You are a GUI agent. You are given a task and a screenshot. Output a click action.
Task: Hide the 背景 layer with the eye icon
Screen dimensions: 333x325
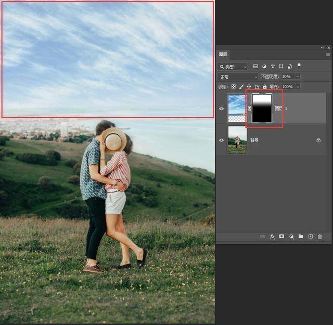coord(222,140)
